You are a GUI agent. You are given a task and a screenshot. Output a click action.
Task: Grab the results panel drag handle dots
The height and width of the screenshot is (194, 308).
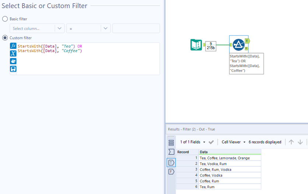171,137
